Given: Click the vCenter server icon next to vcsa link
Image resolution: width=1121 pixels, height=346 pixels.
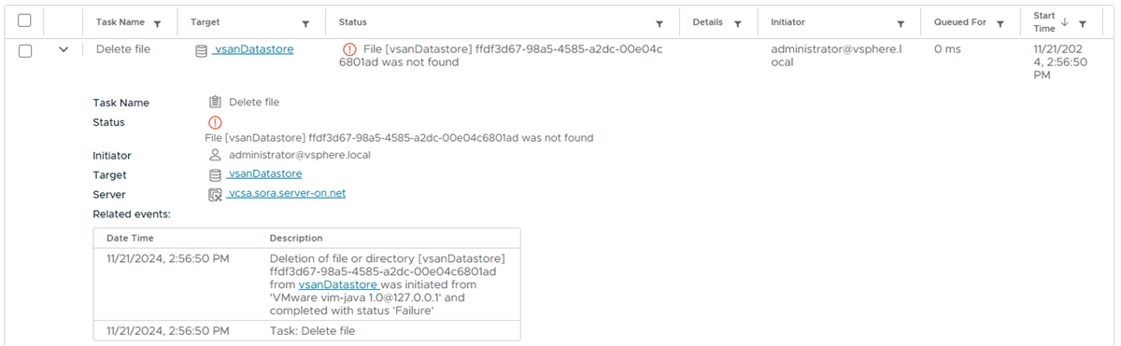Looking at the screenshot, I should 215,195.
